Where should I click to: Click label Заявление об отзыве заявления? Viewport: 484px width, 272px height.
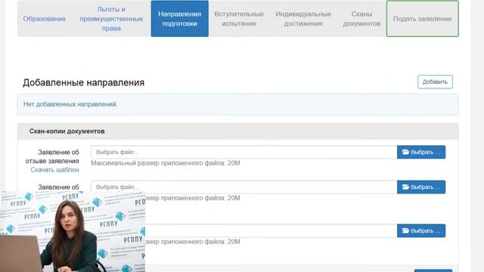(52, 156)
